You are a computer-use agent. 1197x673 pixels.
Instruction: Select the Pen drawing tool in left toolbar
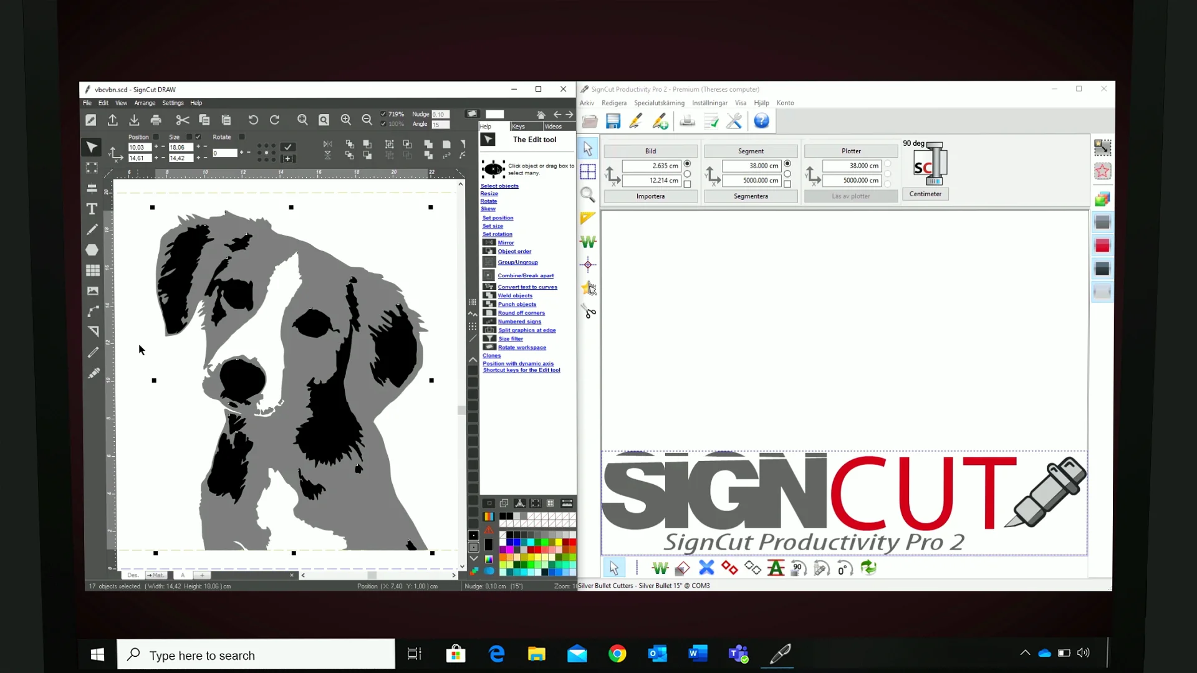pos(92,230)
